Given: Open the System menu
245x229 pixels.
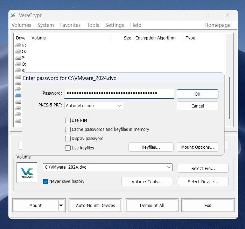Looking at the screenshot, I should click(45, 25).
